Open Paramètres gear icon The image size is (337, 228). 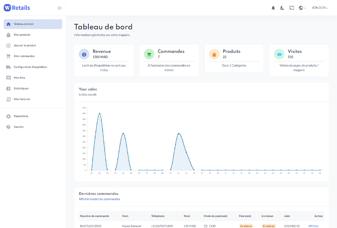8,116
